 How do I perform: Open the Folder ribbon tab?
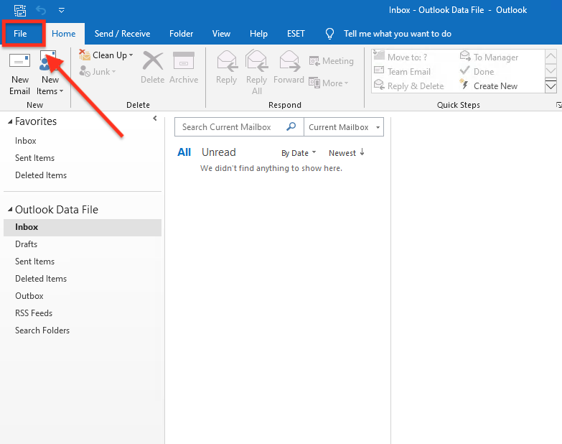181,34
